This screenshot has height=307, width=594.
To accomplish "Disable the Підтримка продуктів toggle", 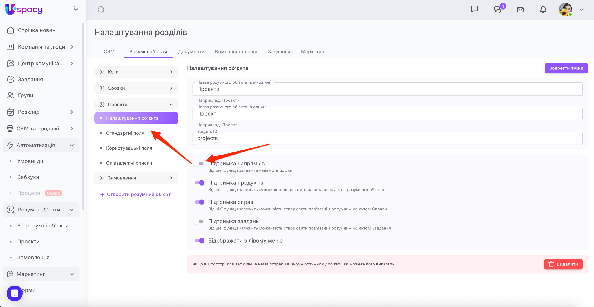I will point(200,183).
